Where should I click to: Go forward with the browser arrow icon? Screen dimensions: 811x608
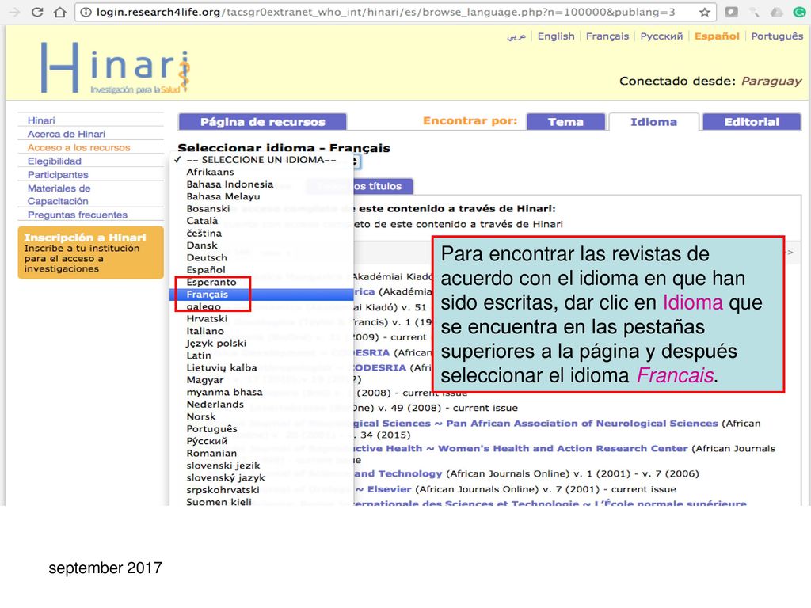coord(14,12)
